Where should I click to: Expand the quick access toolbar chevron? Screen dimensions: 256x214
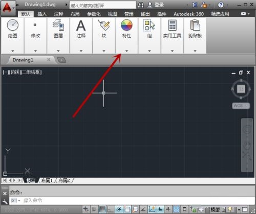click(17, 5)
